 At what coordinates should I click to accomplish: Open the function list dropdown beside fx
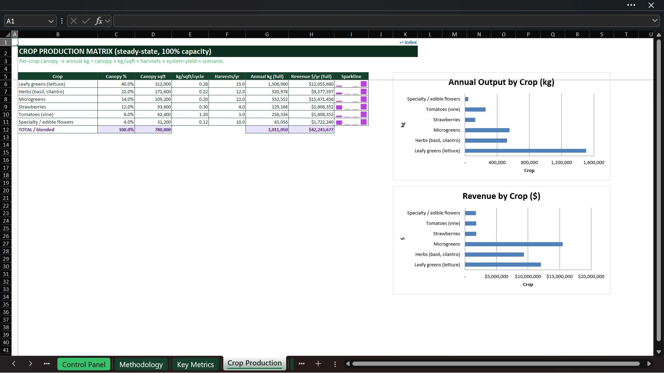point(108,21)
